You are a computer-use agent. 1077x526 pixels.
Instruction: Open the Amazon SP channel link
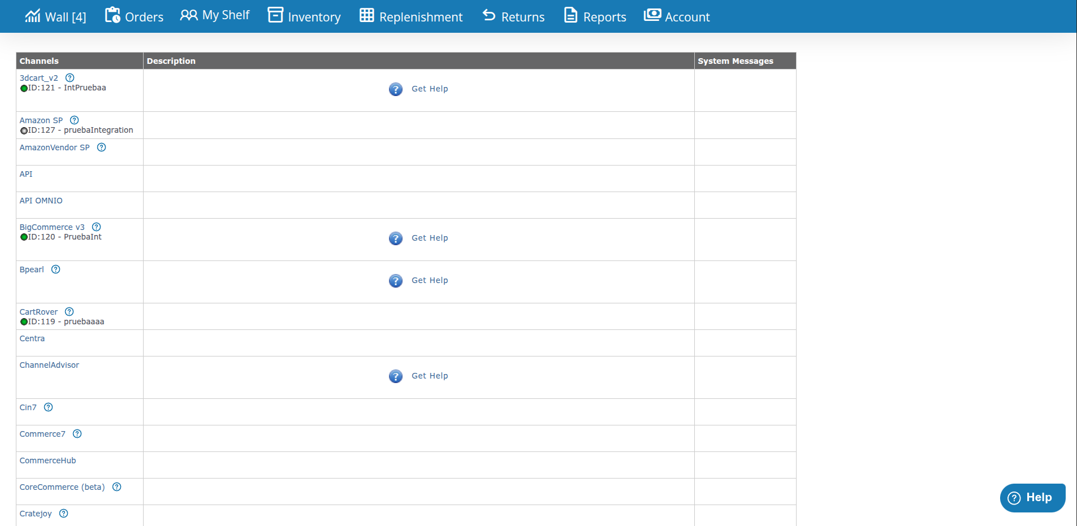pos(41,120)
